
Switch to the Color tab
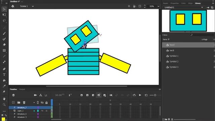[183, 3]
